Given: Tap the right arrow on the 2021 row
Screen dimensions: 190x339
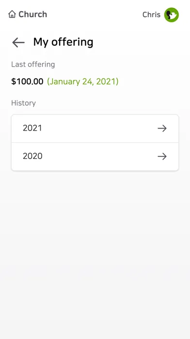Looking at the screenshot, I should pyautogui.click(x=162, y=129).
